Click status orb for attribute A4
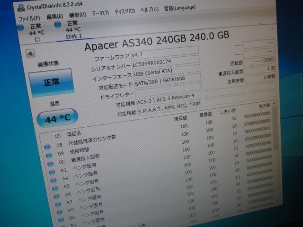The height and width of the screenshot is (227, 303). click(x=53, y=180)
